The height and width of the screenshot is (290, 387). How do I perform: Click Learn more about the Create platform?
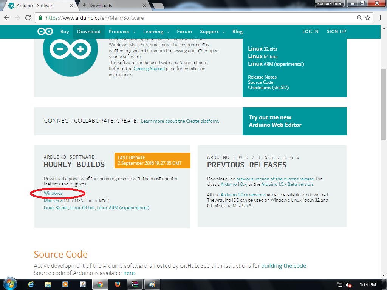click(180, 121)
